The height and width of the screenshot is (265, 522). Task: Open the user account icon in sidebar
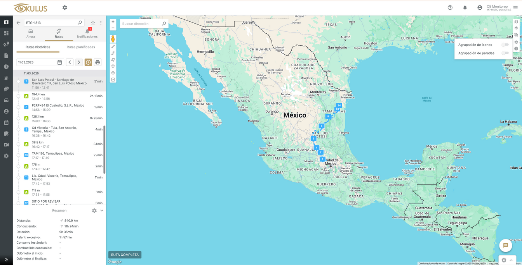click(6, 111)
